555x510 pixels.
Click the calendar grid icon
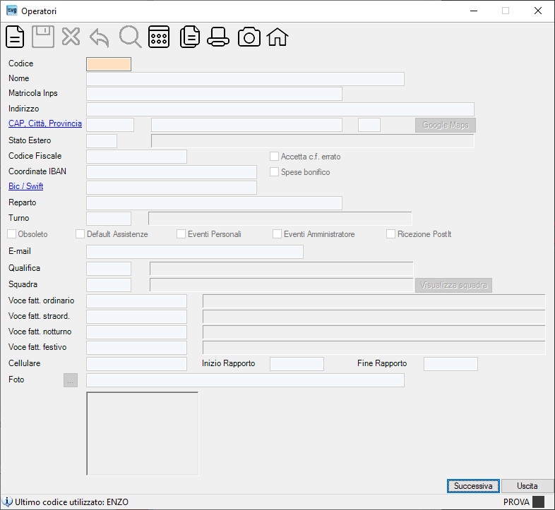(x=159, y=37)
